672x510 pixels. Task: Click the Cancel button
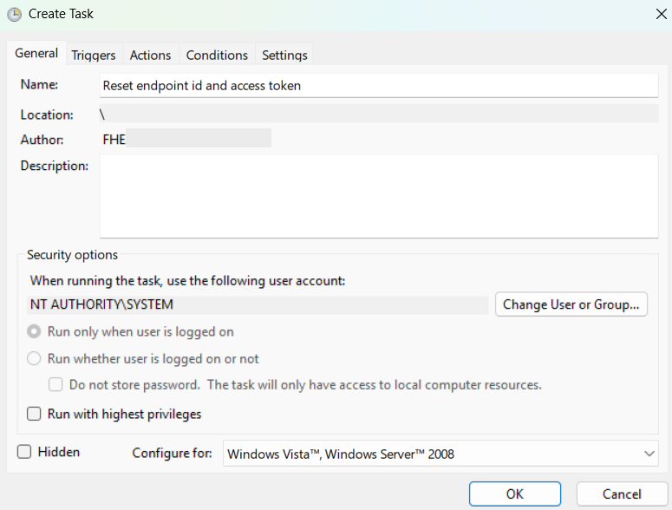click(x=622, y=494)
